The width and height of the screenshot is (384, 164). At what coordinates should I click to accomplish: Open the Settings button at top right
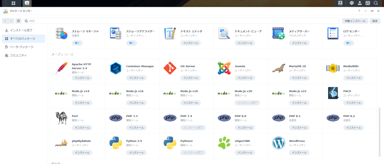click(375, 21)
